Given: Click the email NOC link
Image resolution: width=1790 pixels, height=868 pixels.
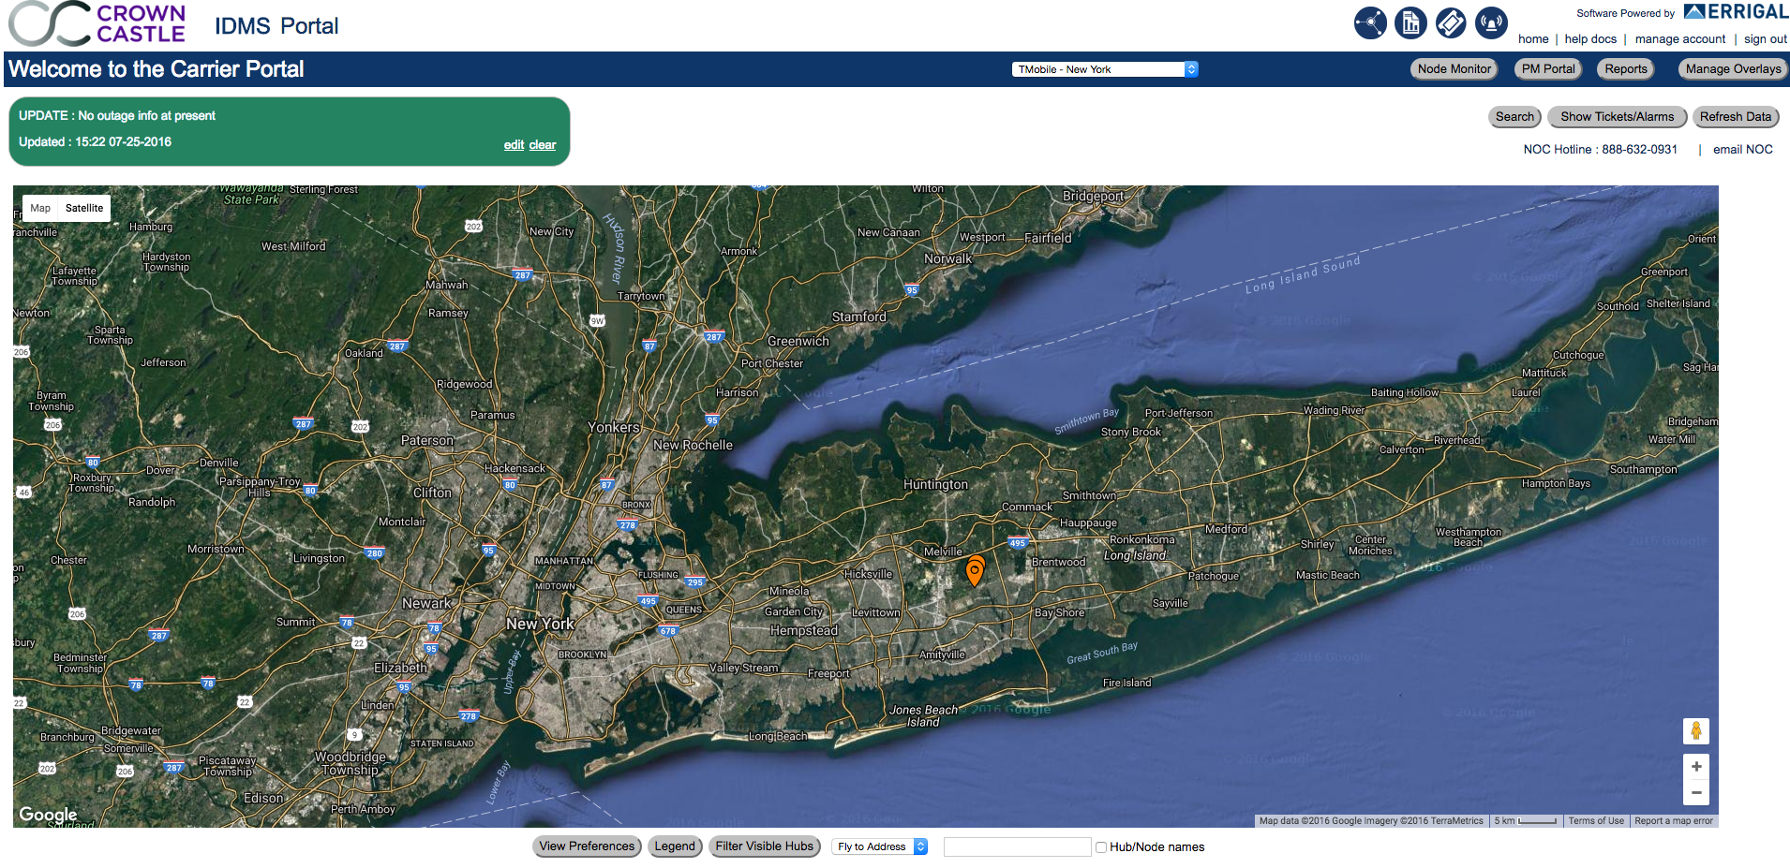Looking at the screenshot, I should 1742,150.
